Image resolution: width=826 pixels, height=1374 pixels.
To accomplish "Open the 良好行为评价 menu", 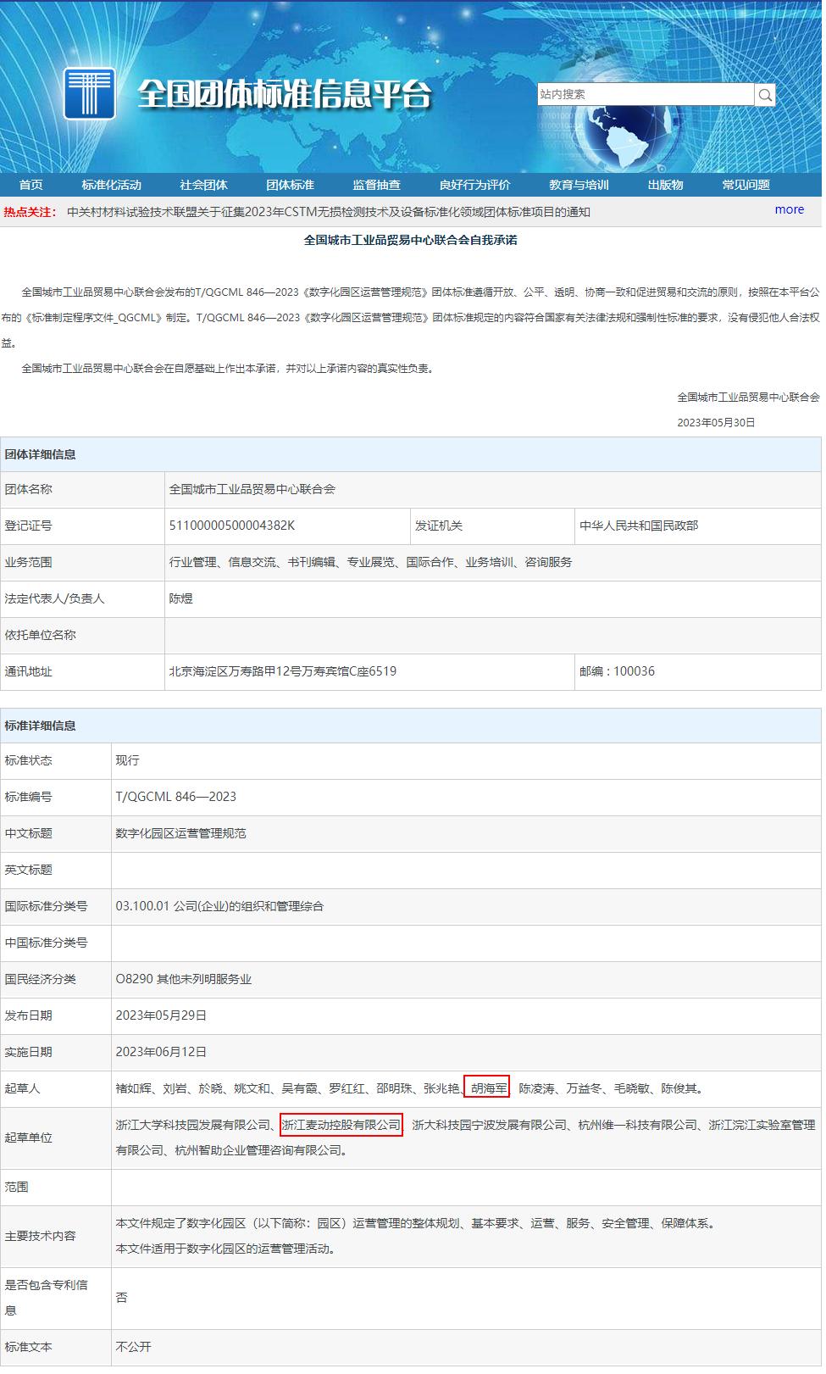I will (475, 185).
